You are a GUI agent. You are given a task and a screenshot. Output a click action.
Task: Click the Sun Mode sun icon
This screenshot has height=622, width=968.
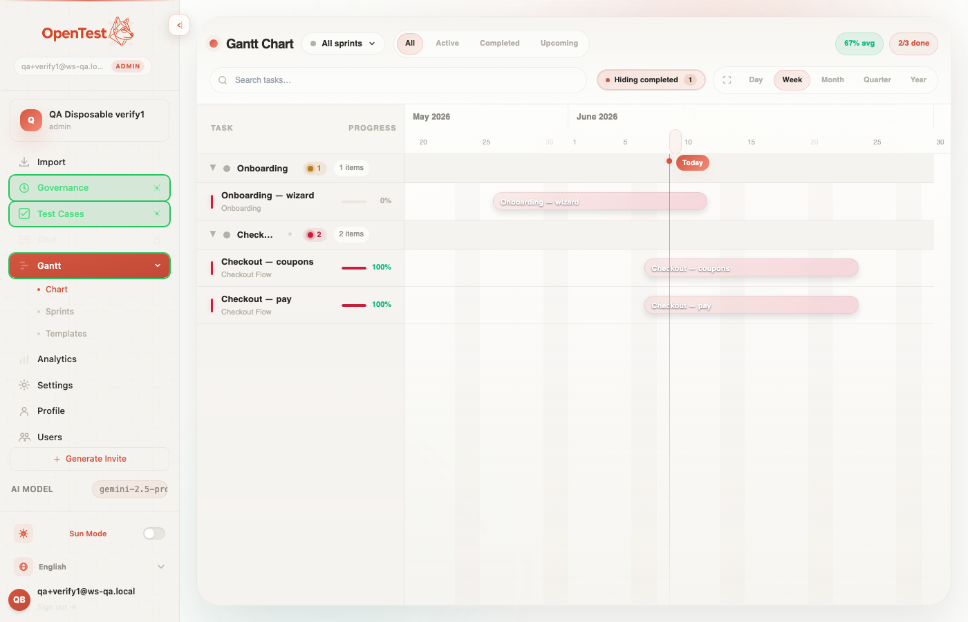24,534
